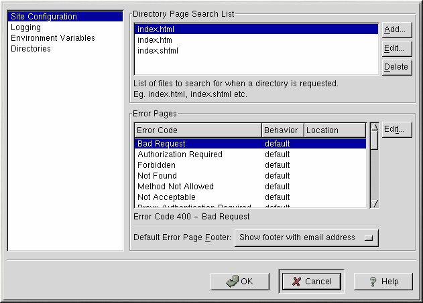The image size is (423, 303).
Task: Click Edit... beside the Error Pages table
Action: (x=396, y=129)
